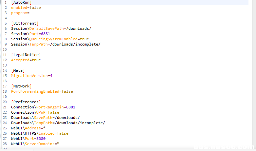Click the Session\QueueingSystemEnabled=true line
Screen dimensions: 256x151
(50, 39)
